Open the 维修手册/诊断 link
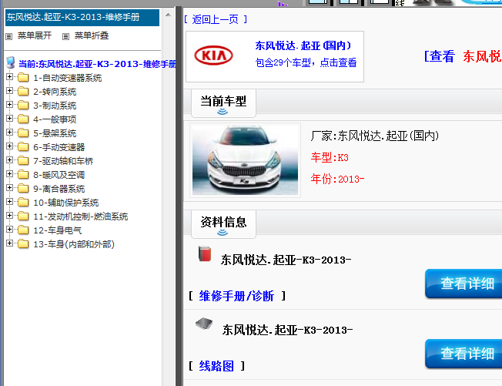 (x=236, y=296)
